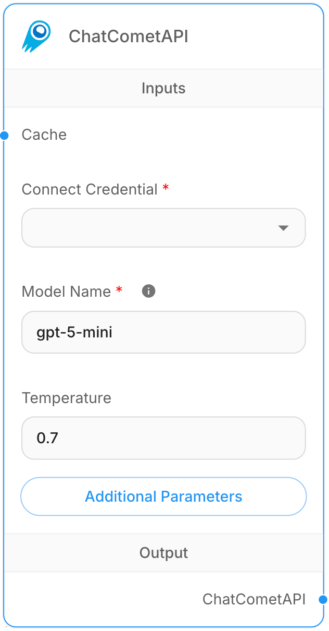Click the Temperature label
This screenshot has height=631, width=329.
coord(67,398)
